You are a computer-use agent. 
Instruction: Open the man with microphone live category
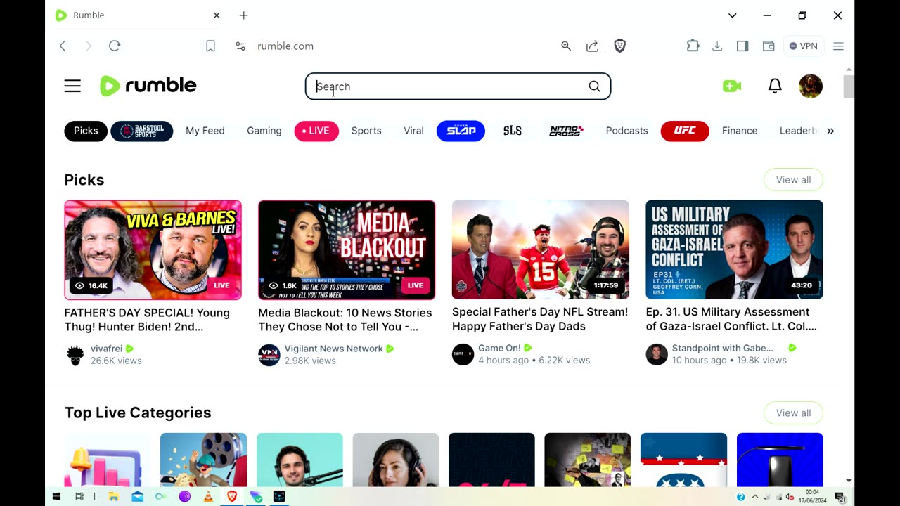pos(300,460)
